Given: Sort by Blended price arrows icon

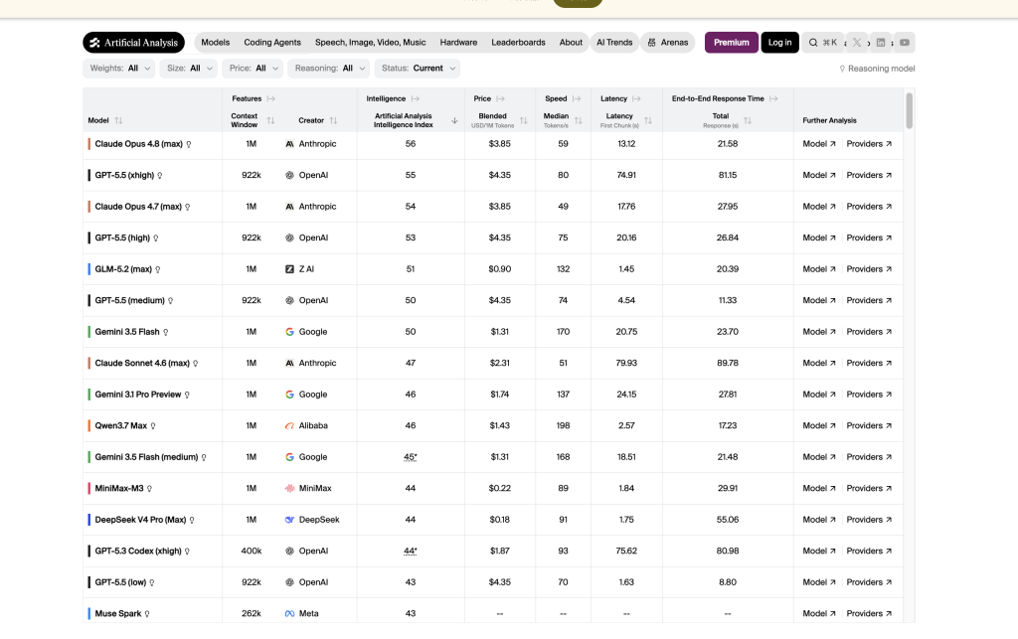Looking at the screenshot, I should (x=523, y=120).
